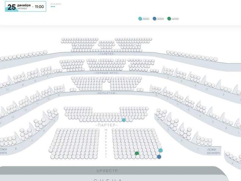Choose the cyan seat in the upper parterre block
The width and height of the screenshot is (241, 181).
[x=124, y=120]
